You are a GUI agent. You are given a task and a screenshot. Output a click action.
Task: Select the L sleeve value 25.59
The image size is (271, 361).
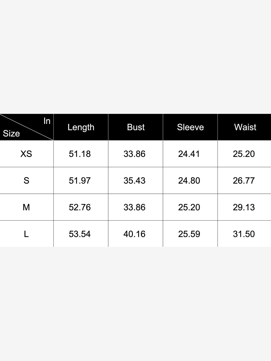tap(189, 234)
